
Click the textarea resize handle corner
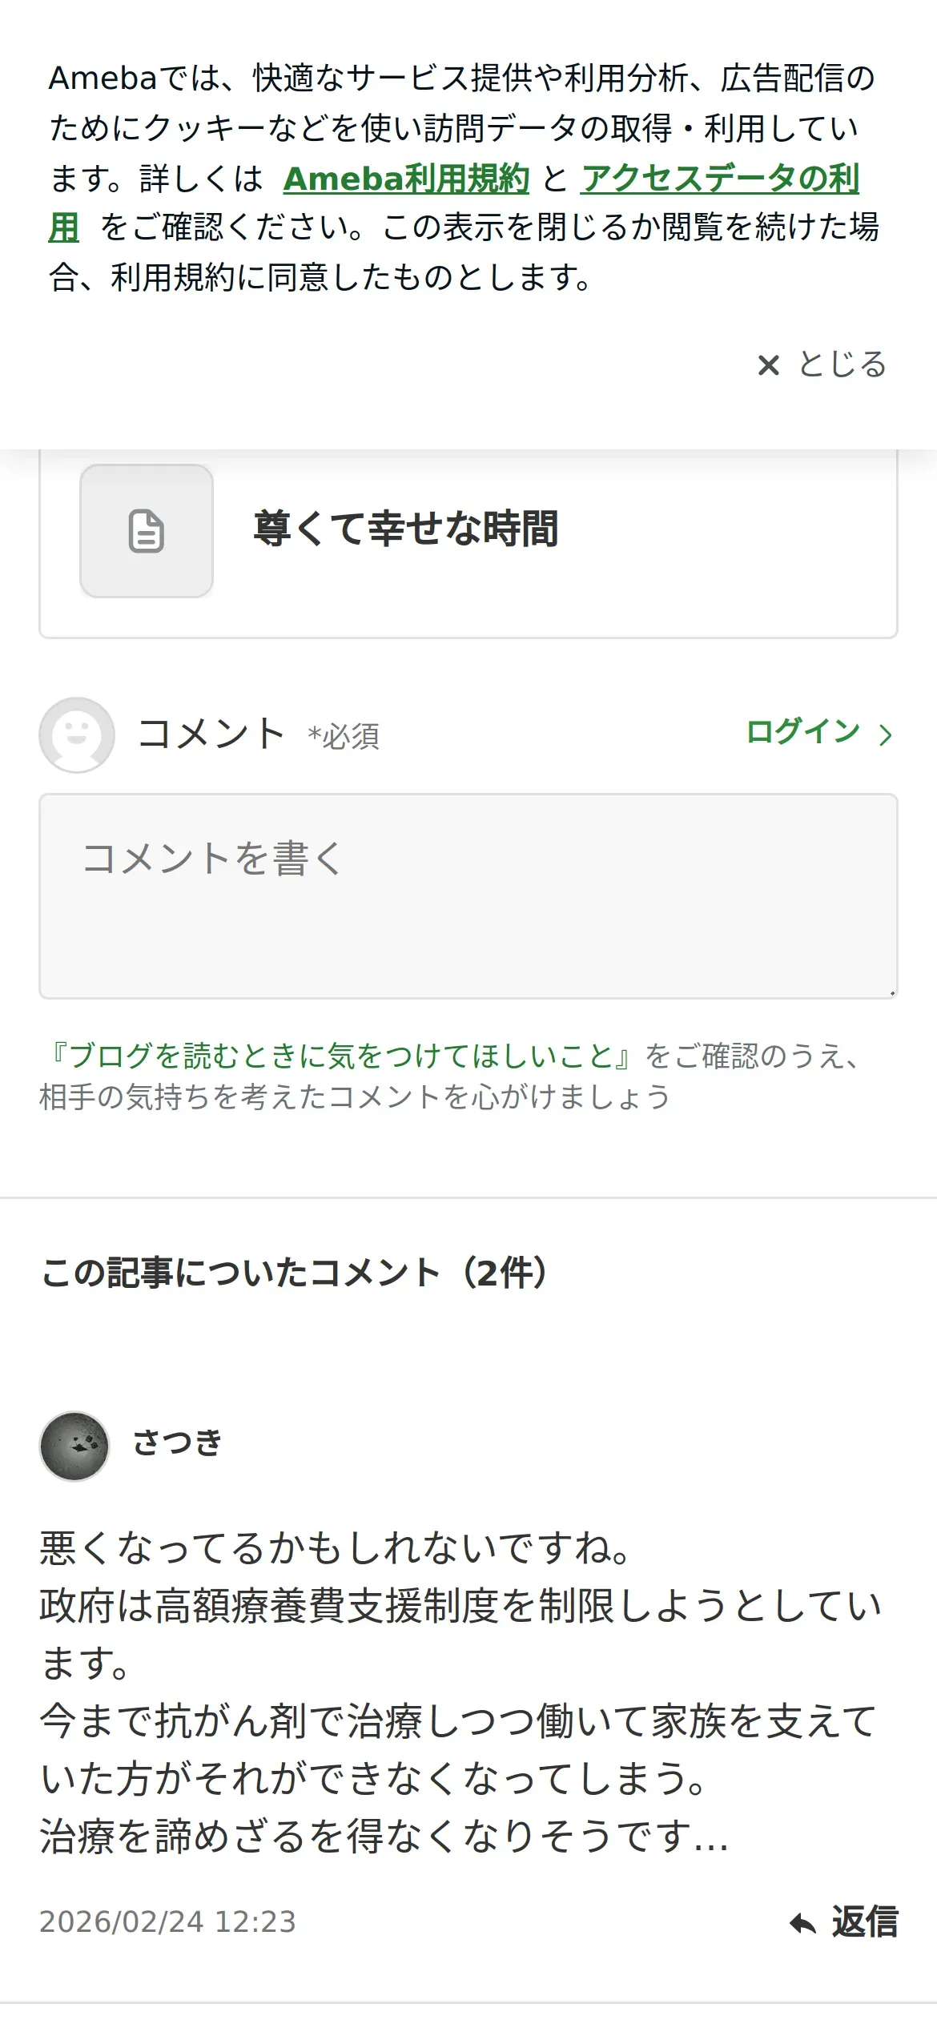tap(891, 993)
